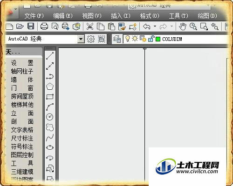
Task: Click the green layer color swatch
Action: pos(158,39)
